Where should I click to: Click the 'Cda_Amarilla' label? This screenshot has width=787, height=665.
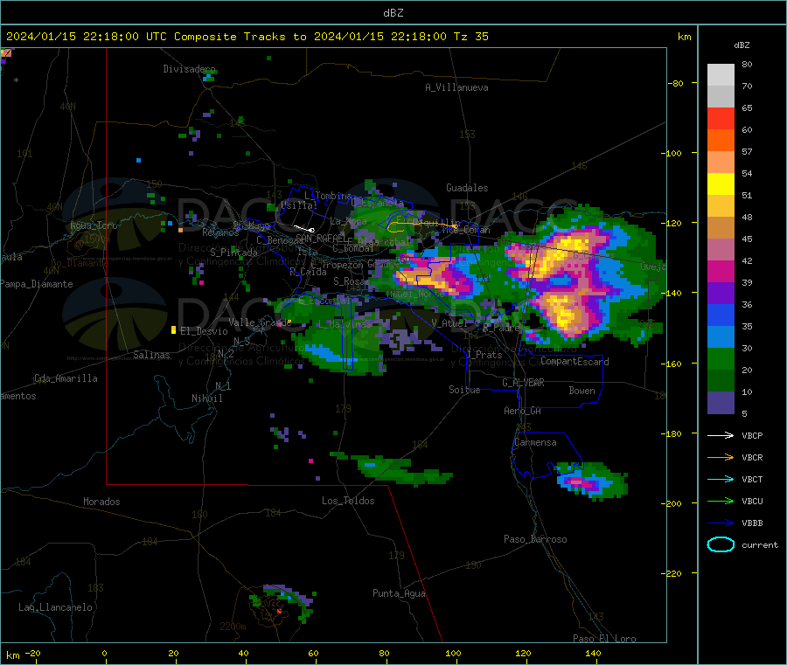[x=66, y=378]
